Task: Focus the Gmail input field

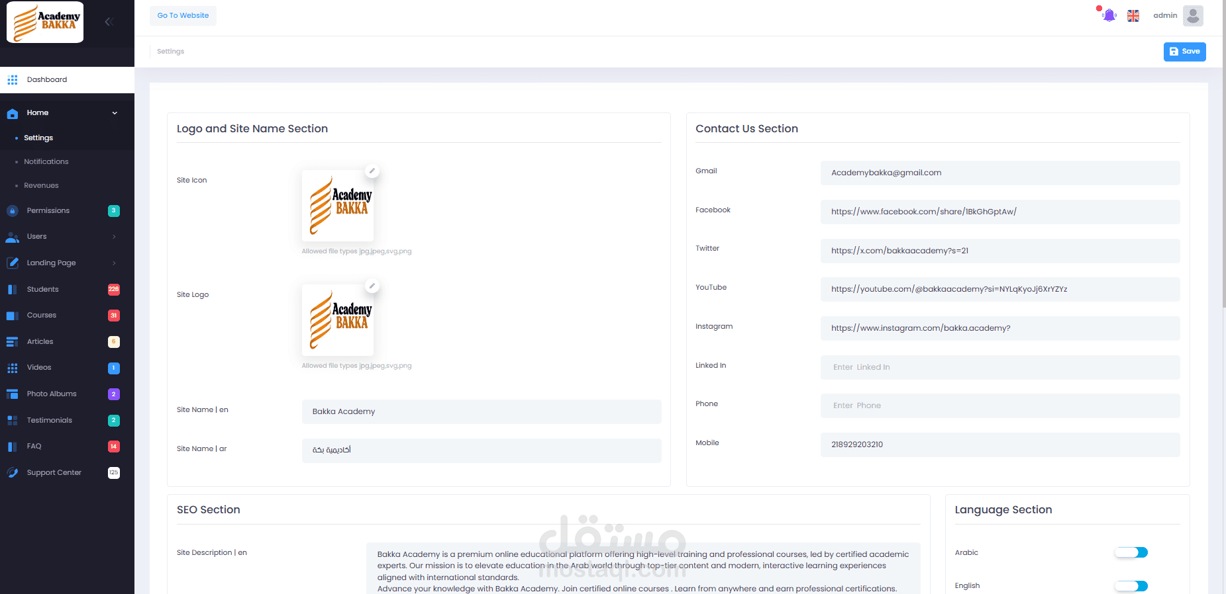Action: (1000, 173)
